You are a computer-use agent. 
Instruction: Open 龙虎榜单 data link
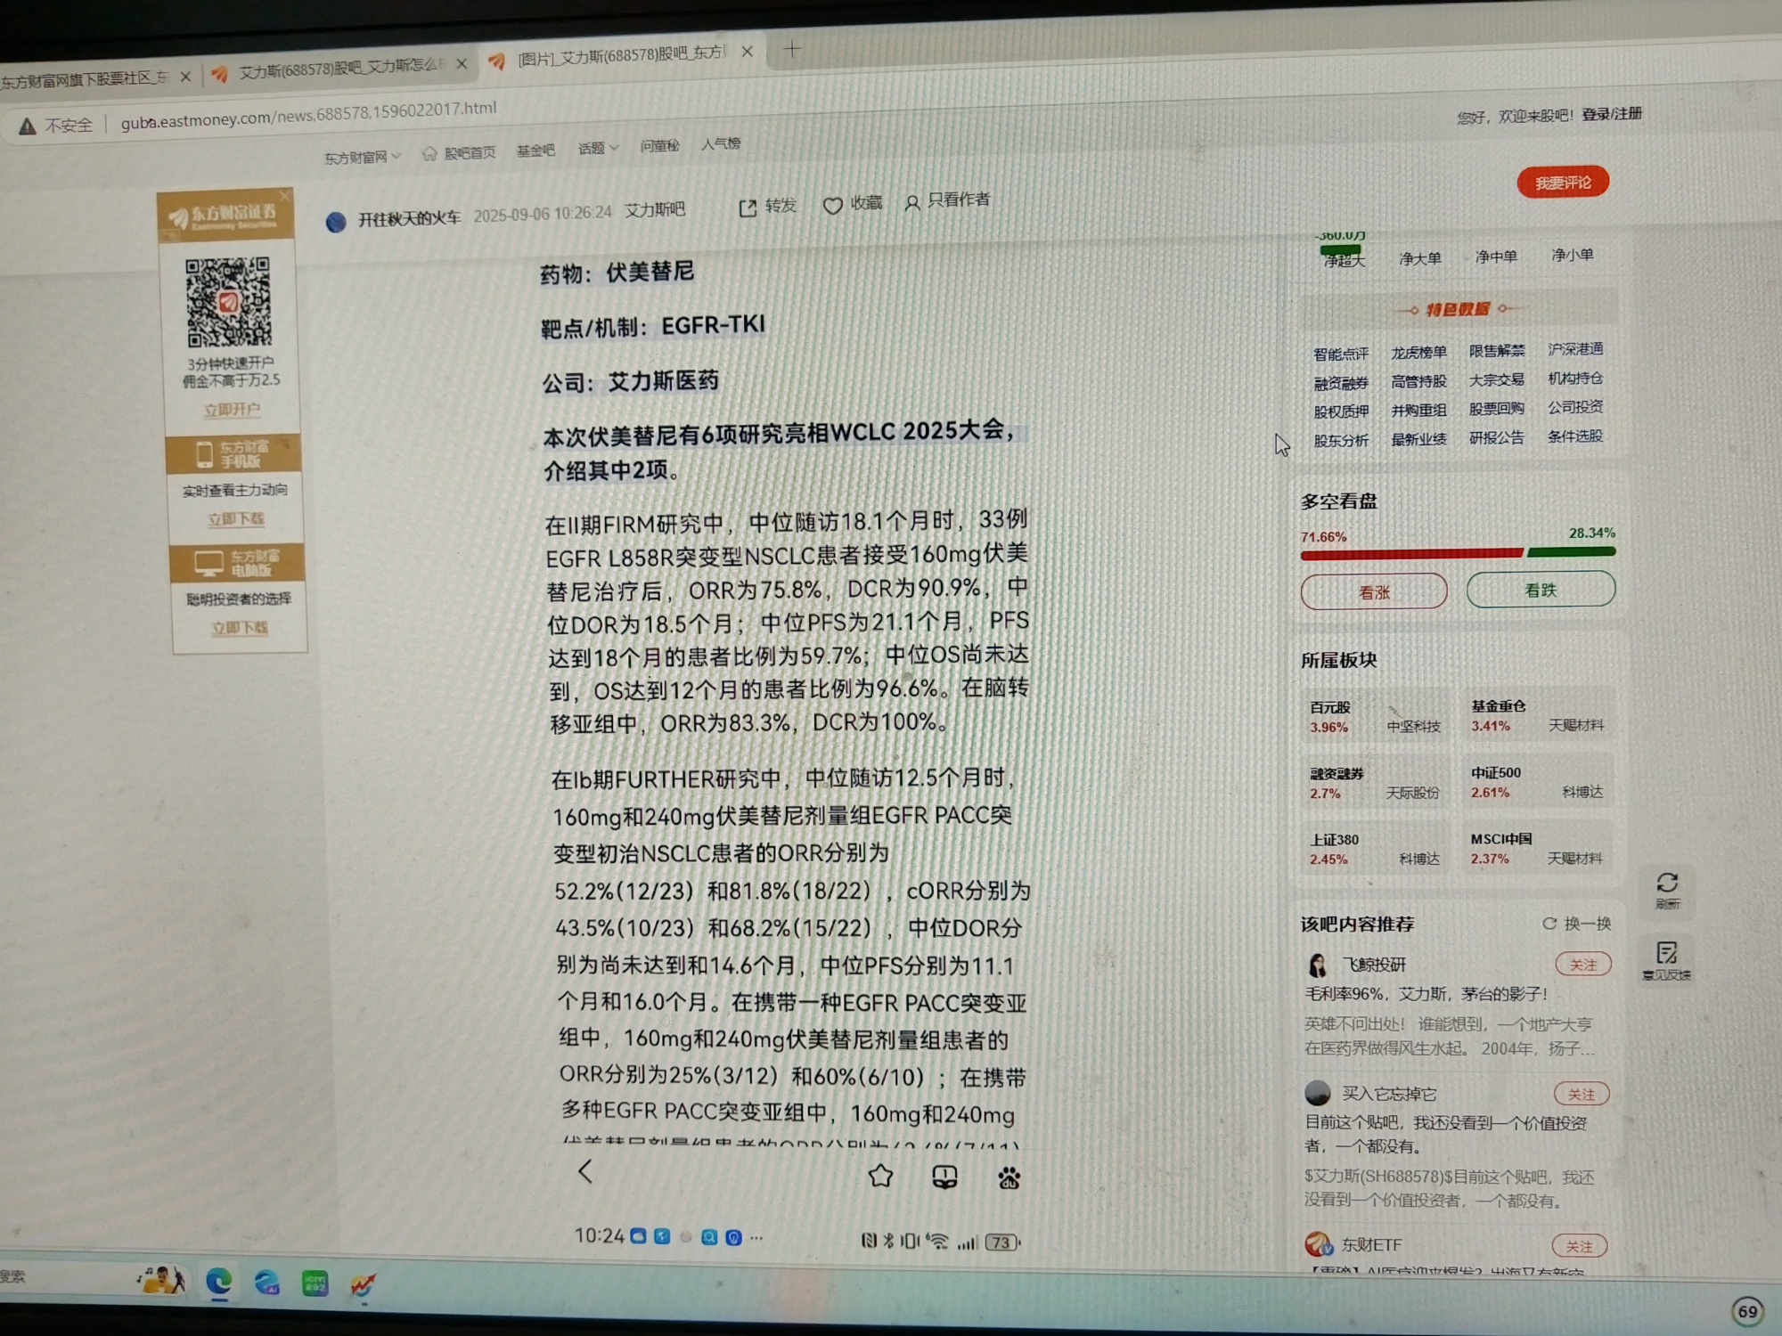click(x=1418, y=353)
